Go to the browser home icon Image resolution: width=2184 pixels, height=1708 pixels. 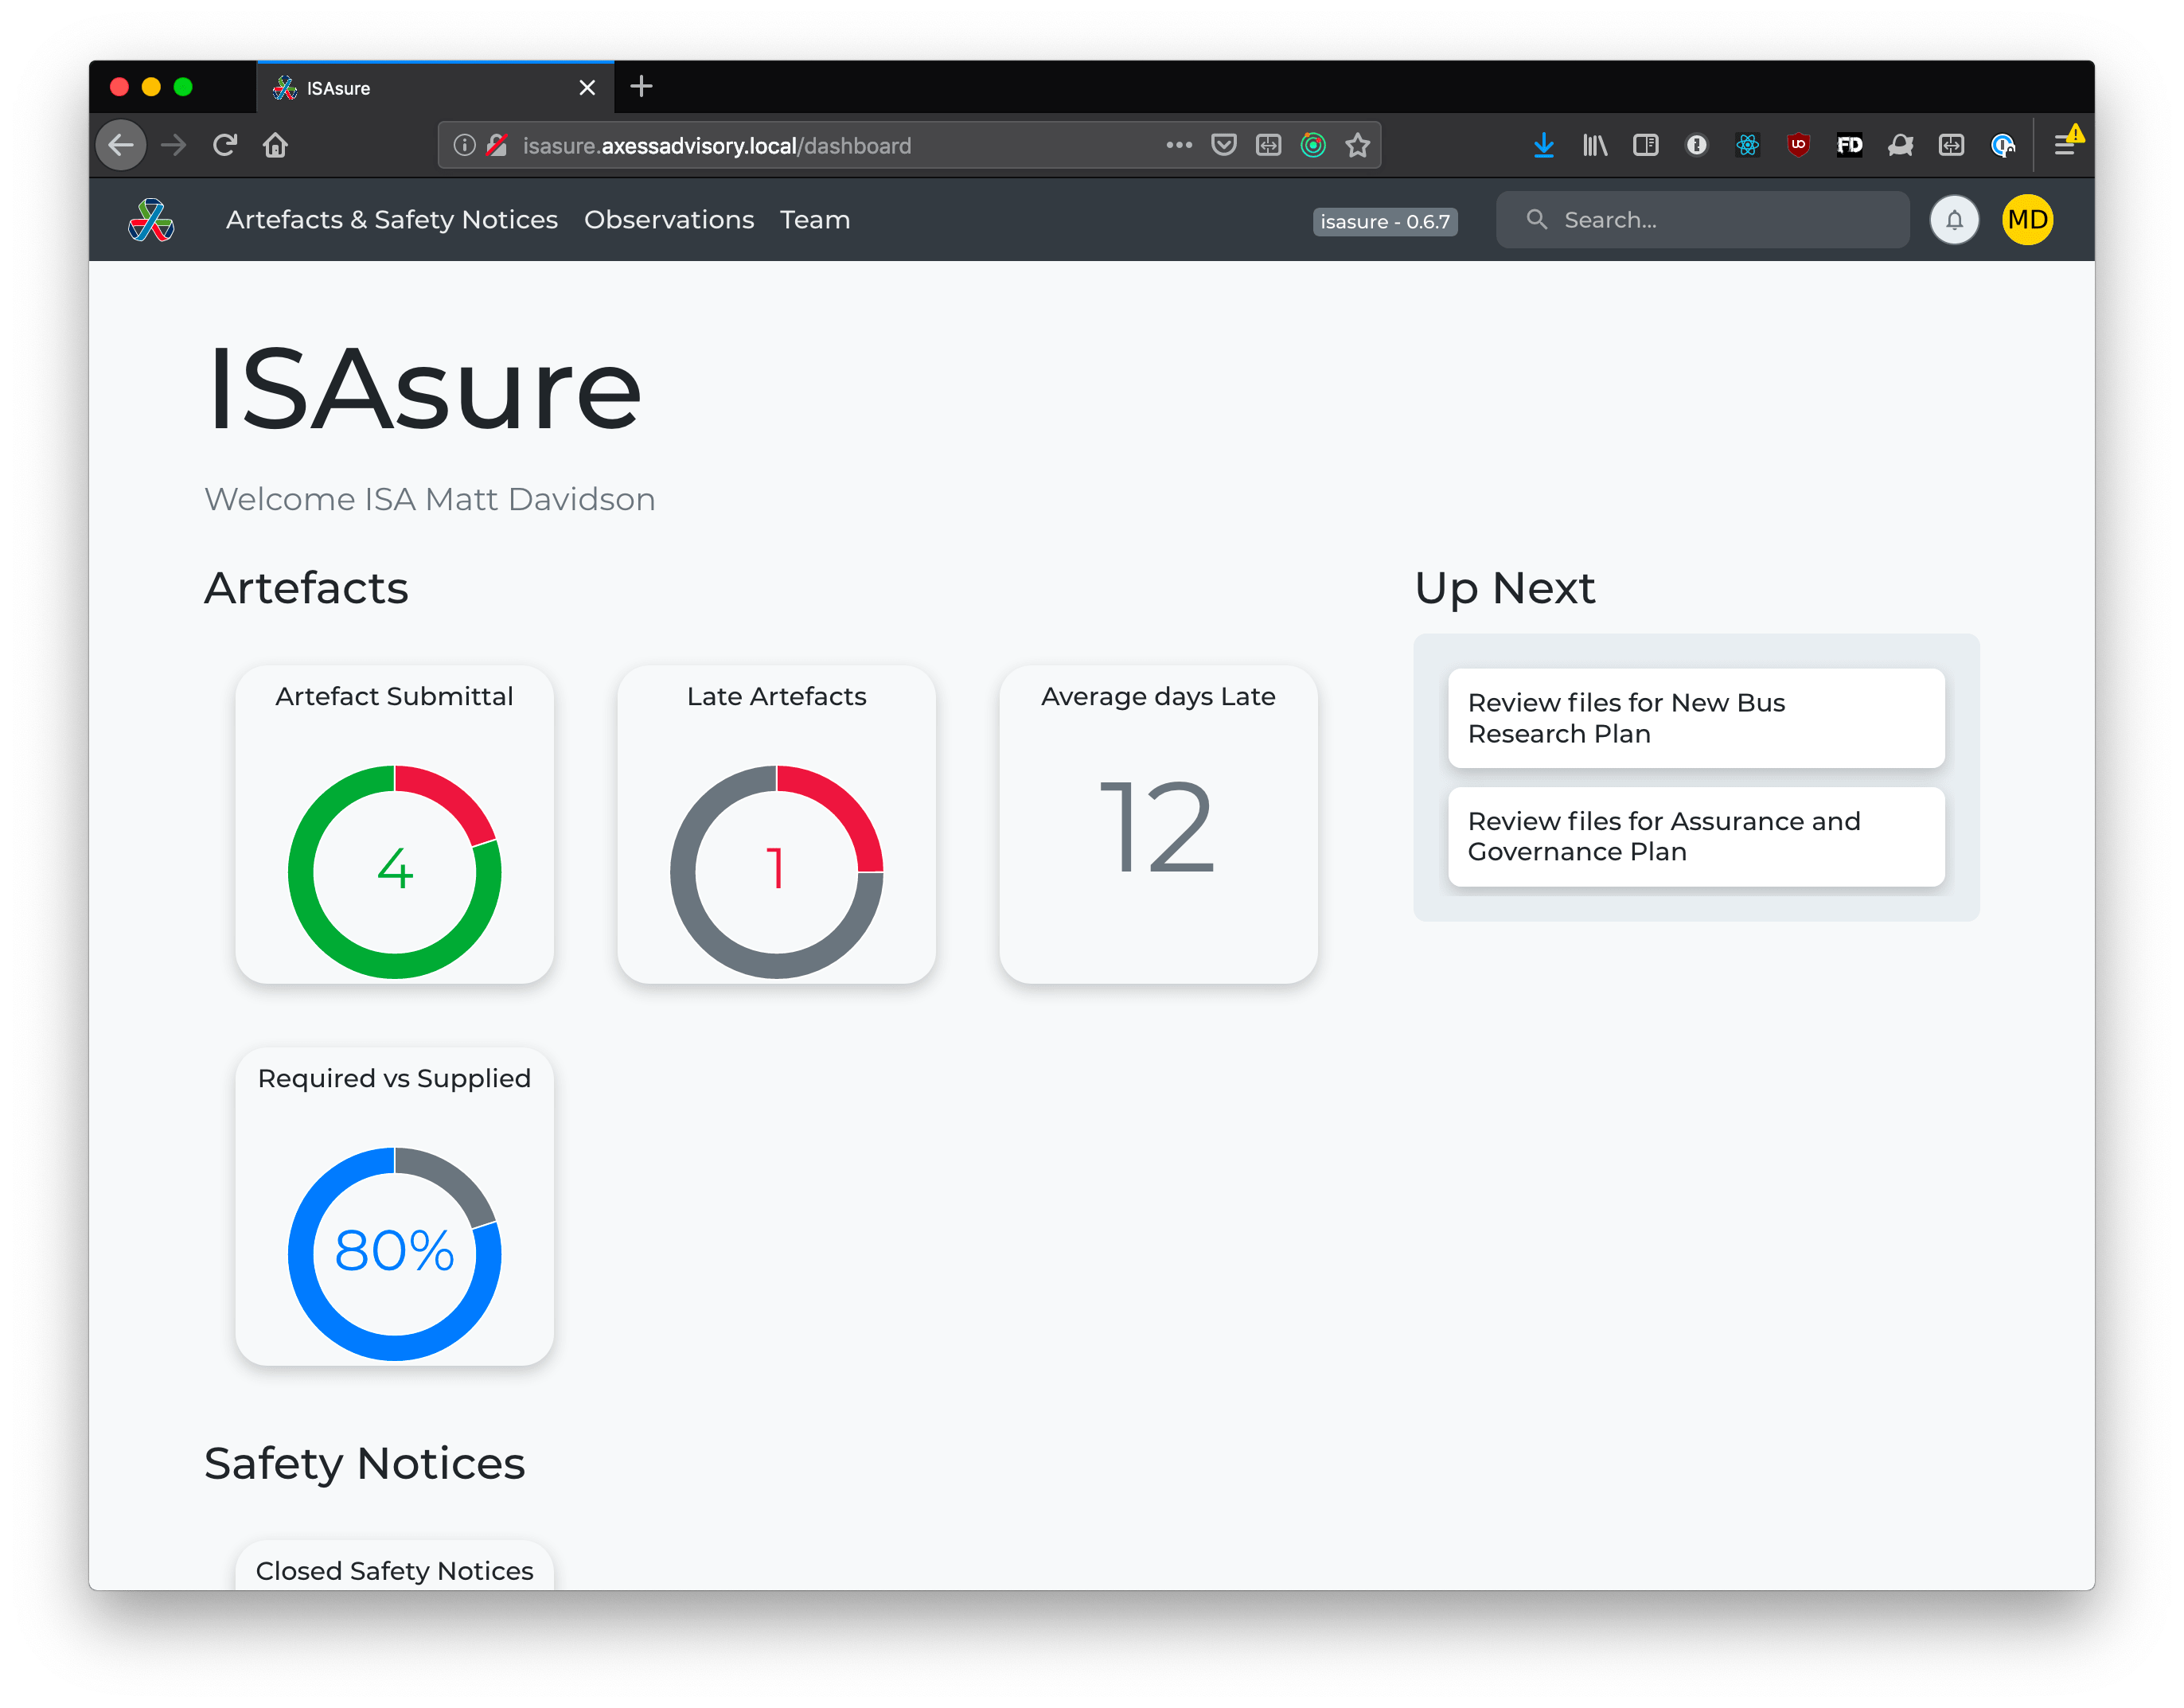(x=275, y=146)
